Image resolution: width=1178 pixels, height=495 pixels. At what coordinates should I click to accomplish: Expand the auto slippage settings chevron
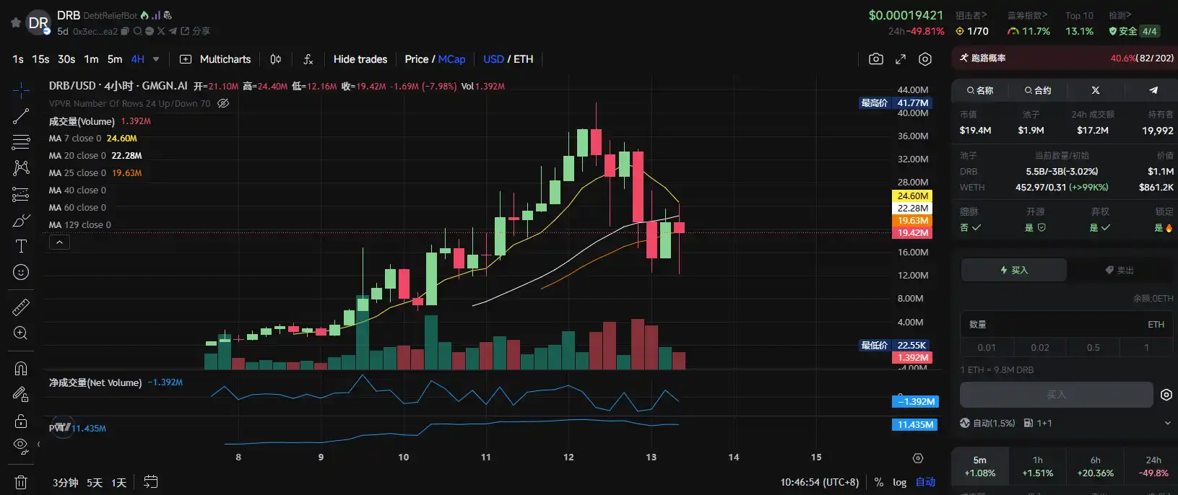(x=1167, y=423)
